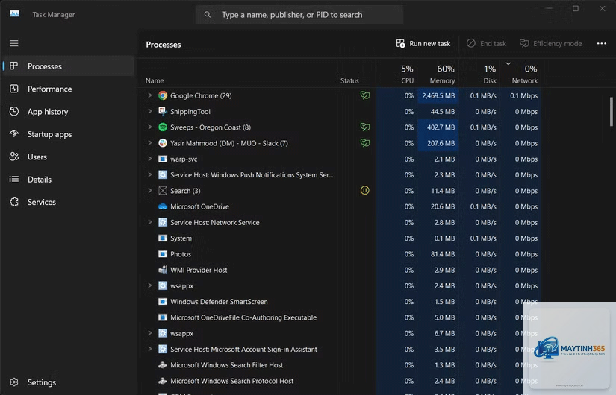
Task: Click the Search process icon
Action: [163, 191]
